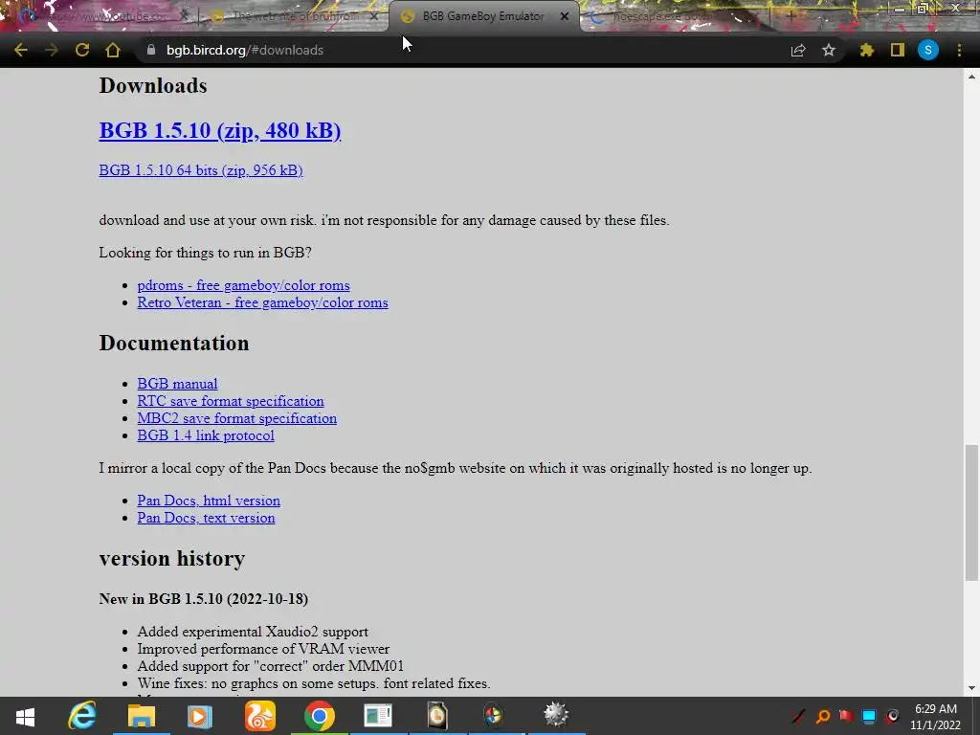Screen dimensions: 980x735
Task: Open the document window taskbar icon
Action: (x=378, y=716)
